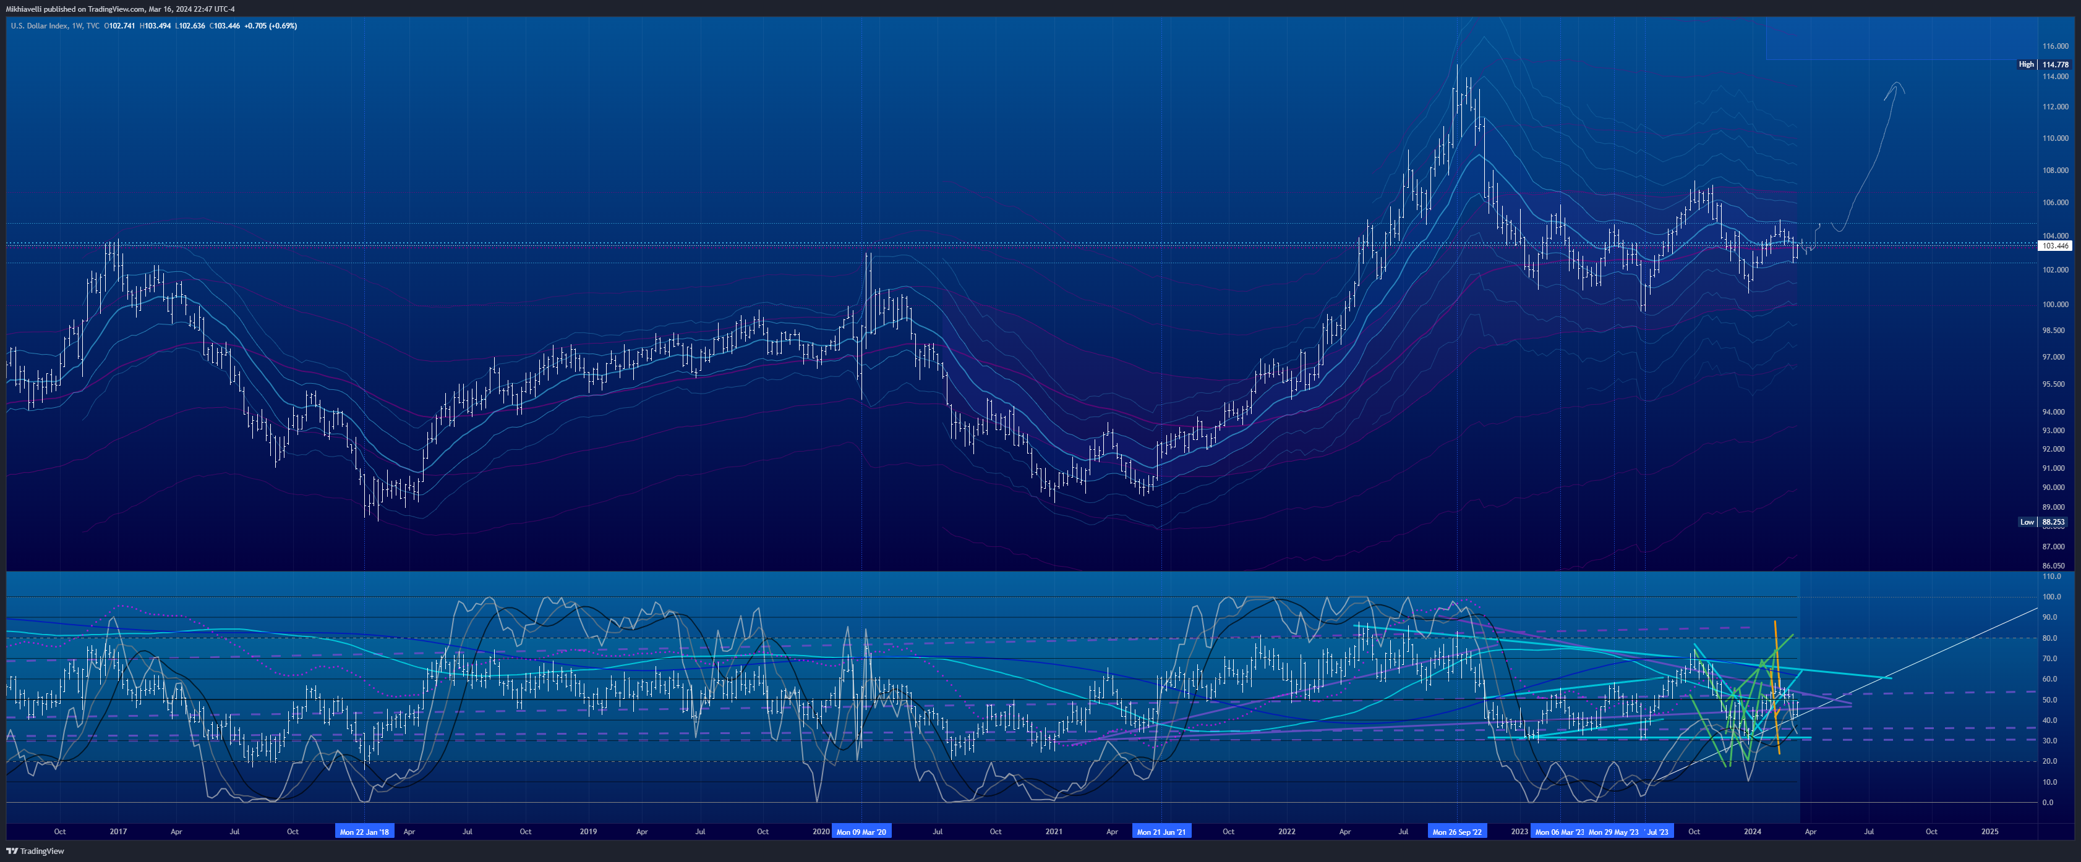Click the Mon 09 Mar '20 date marker
Screen dimensions: 2081x862
click(x=861, y=831)
